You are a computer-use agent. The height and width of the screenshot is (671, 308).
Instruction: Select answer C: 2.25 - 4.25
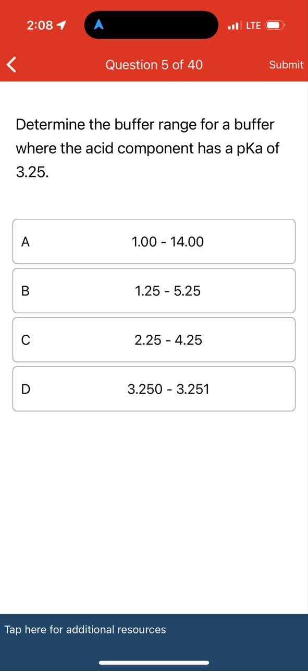click(x=154, y=339)
